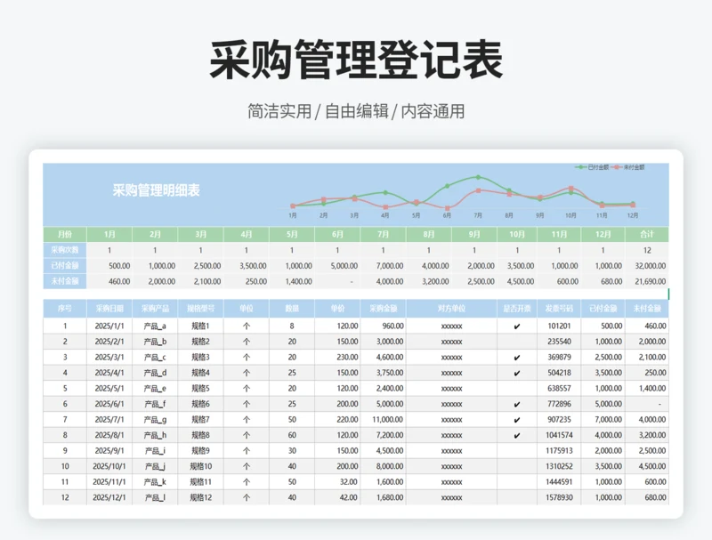Click the unit price 230.00
This screenshot has width=712, height=540.
click(337, 358)
